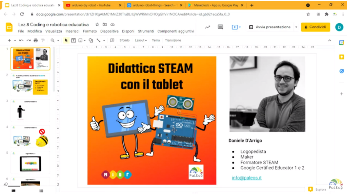Open the Visualizza menu
The width and height of the screenshot is (347, 194).
(x=54, y=31)
